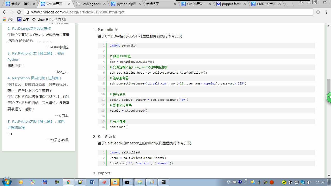Click the blue help question mark tray icon
Image resolution: width=331 pixels, height=186 pixels.
(240, 182)
